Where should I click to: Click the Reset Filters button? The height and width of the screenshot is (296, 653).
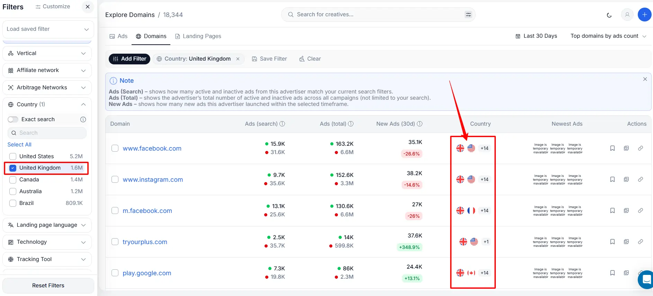point(48,286)
